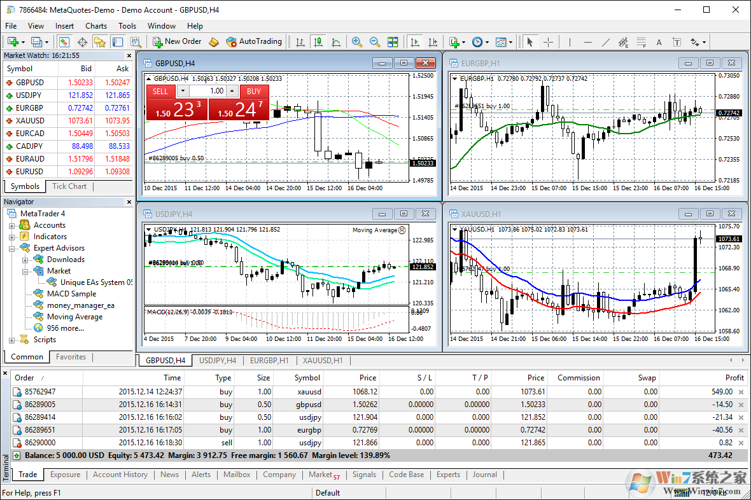
Task: Open the Charts menu
Action: click(x=95, y=26)
